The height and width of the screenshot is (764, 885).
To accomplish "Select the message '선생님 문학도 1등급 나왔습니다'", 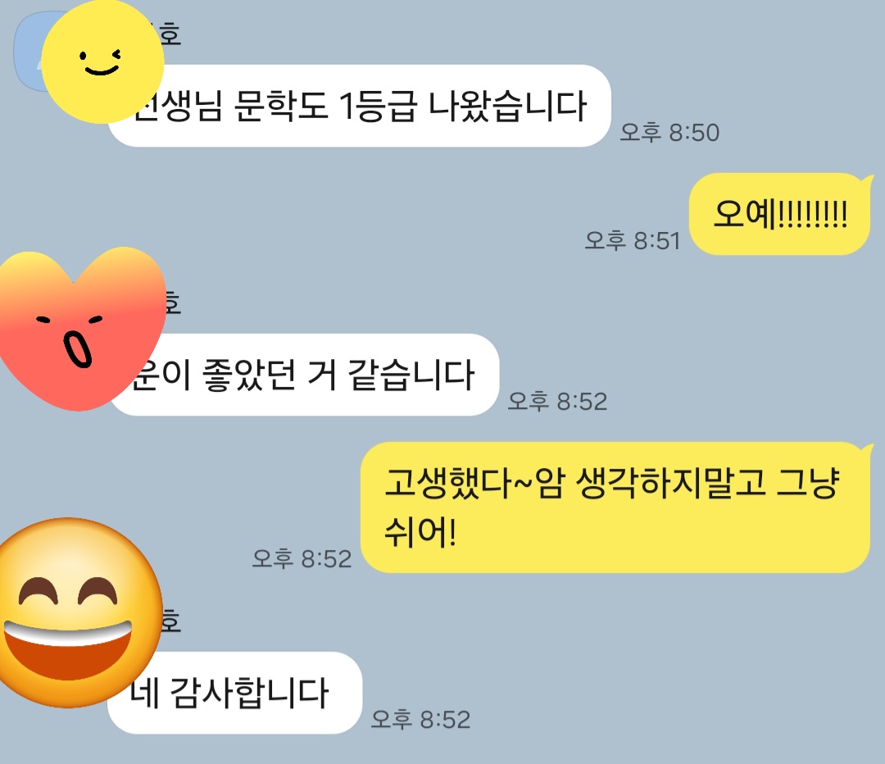I will (x=360, y=107).
